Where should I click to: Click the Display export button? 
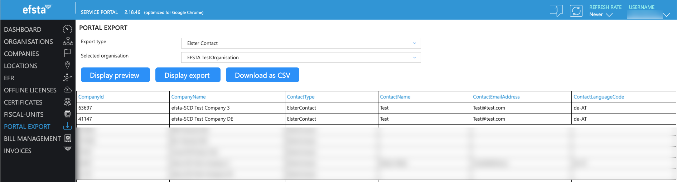click(x=188, y=75)
